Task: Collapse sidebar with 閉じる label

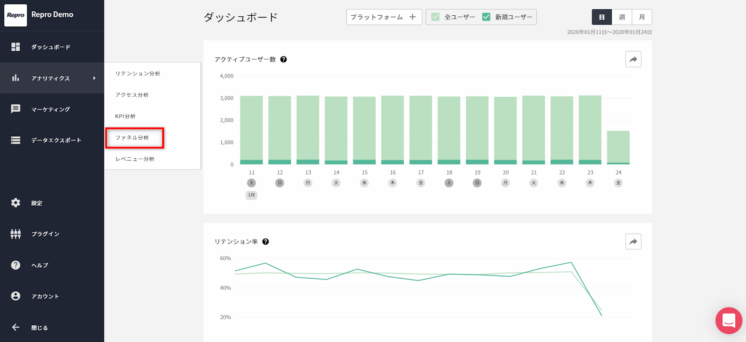Action: pyautogui.click(x=40, y=328)
